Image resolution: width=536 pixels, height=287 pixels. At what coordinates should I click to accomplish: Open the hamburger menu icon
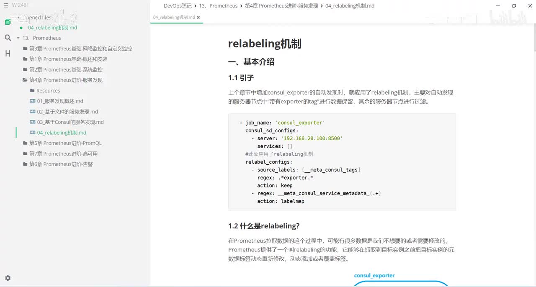tap(6, 5)
